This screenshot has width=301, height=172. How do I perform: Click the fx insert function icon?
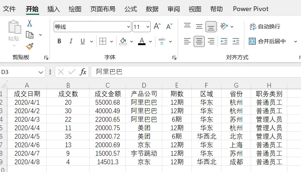pos(83,72)
